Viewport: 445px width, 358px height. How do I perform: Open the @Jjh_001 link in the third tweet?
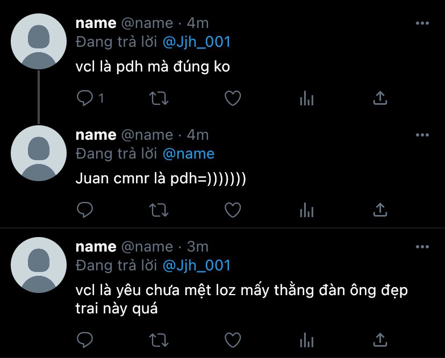click(x=196, y=266)
